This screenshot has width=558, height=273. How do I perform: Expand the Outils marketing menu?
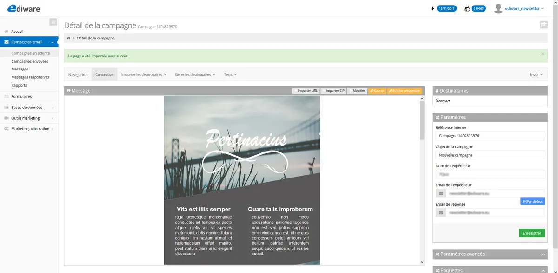(x=53, y=118)
